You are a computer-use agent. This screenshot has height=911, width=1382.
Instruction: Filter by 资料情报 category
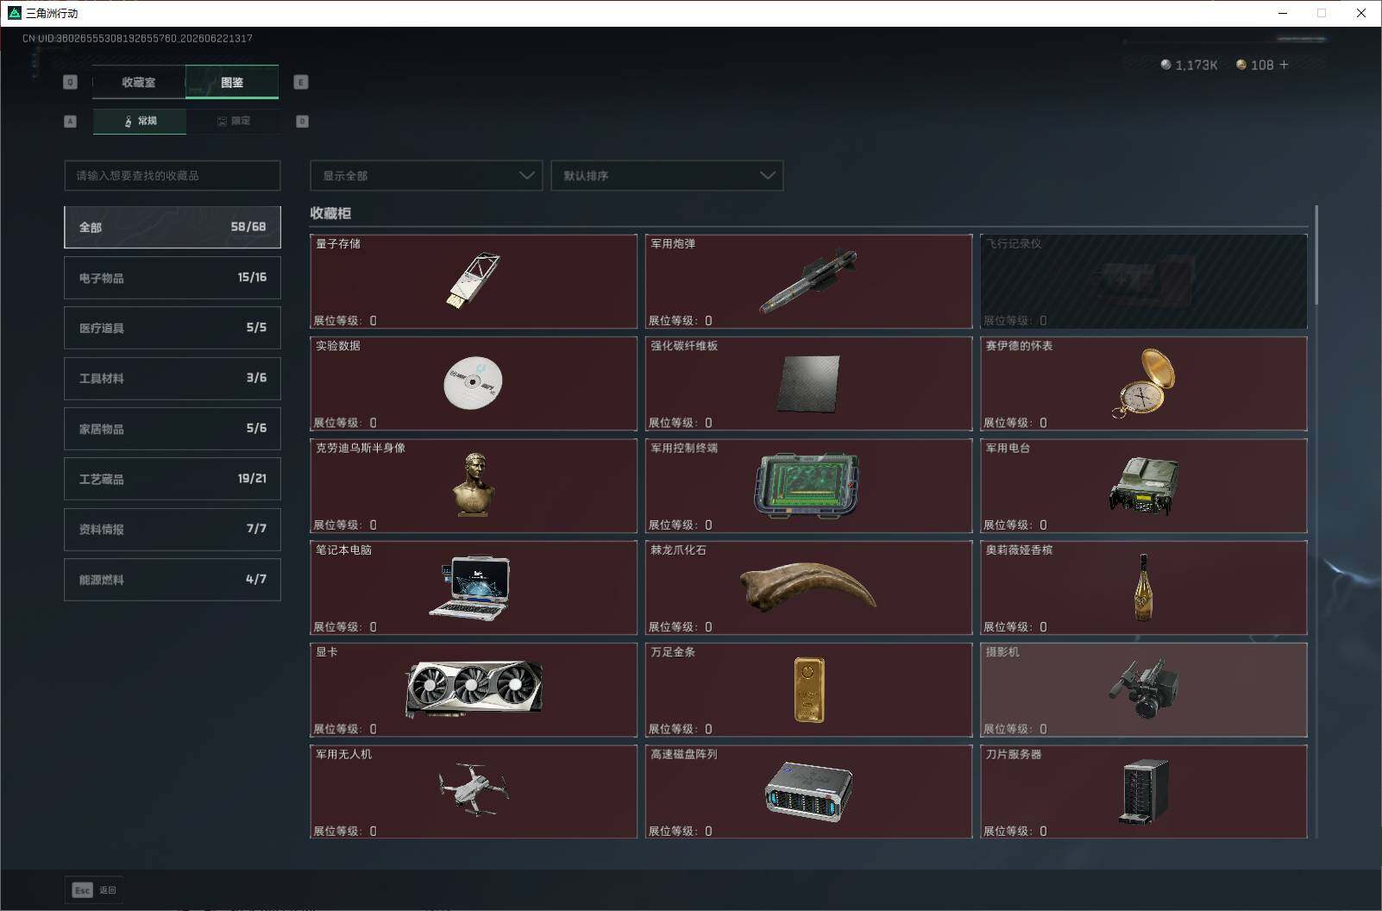[x=173, y=529]
